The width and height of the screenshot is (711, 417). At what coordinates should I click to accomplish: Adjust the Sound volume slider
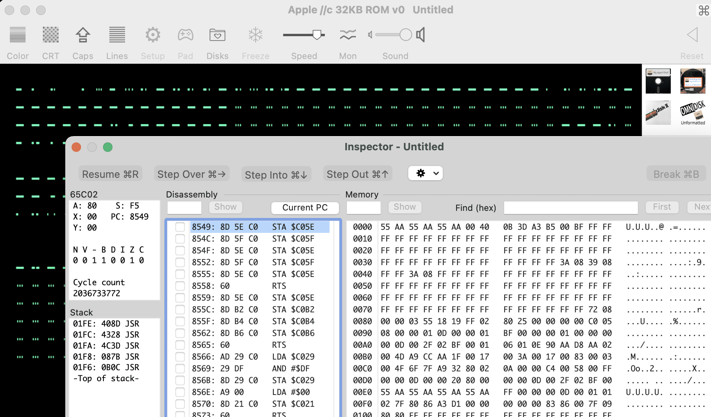coord(394,35)
